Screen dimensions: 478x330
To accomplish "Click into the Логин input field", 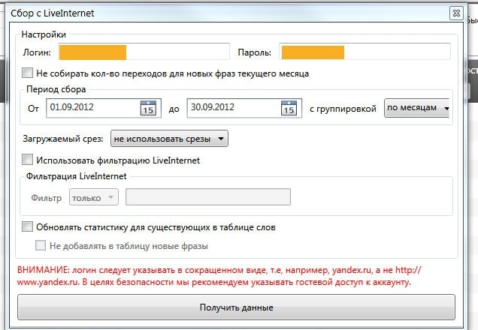I will [143, 52].
